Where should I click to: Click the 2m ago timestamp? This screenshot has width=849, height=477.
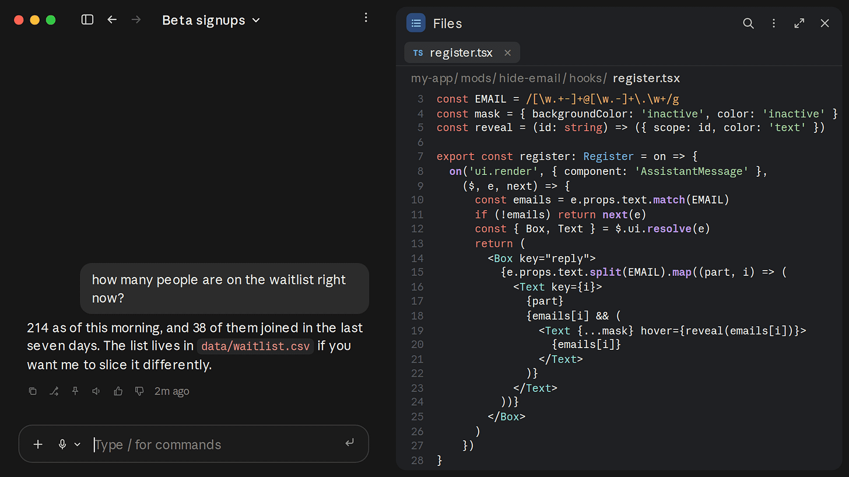171,391
